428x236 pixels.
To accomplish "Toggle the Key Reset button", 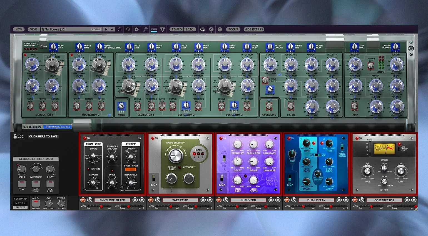I will pos(50,184).
